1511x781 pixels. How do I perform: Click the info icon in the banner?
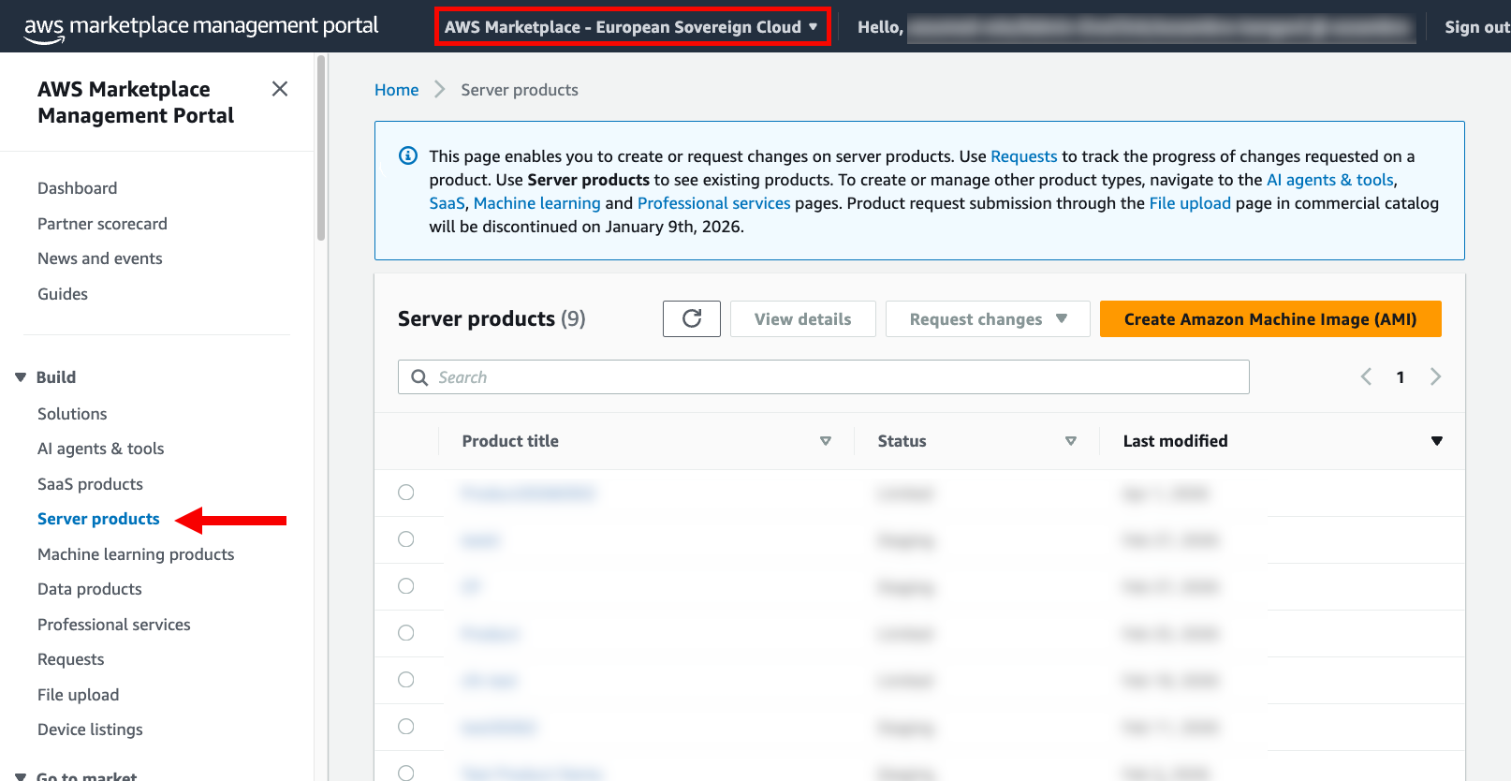408,155
